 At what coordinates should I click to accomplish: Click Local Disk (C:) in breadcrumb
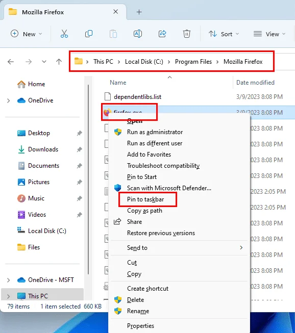tap(144, 62)
